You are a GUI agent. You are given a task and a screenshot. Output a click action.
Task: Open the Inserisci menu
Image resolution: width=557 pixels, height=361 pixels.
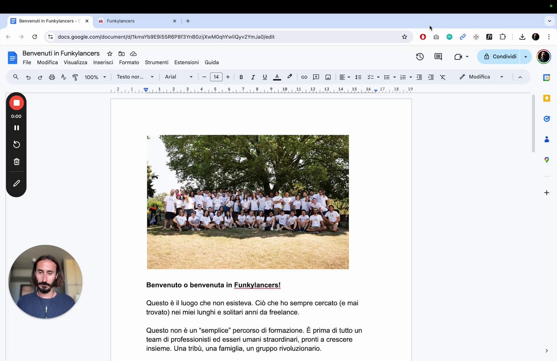(103, 63)
